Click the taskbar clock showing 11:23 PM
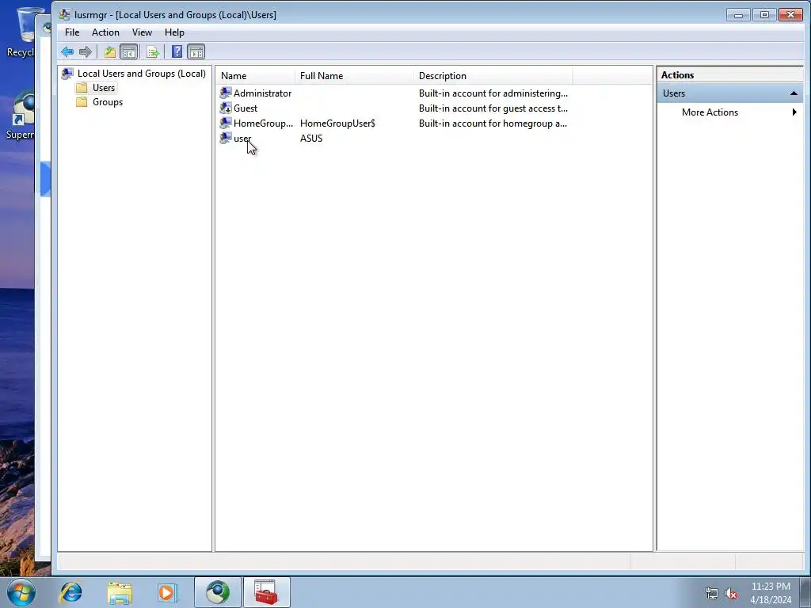This screenshot has height=608, width=811. point(771,593)
